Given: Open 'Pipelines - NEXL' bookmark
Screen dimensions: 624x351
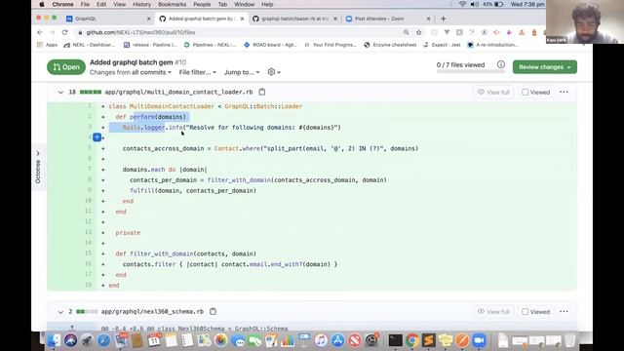Looking at the screenshot, I should [x=210, y=45].
